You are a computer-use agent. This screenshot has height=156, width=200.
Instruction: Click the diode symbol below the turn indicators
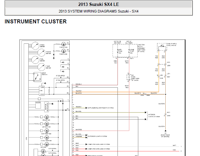pyautogui.click(x=54, y=55)
